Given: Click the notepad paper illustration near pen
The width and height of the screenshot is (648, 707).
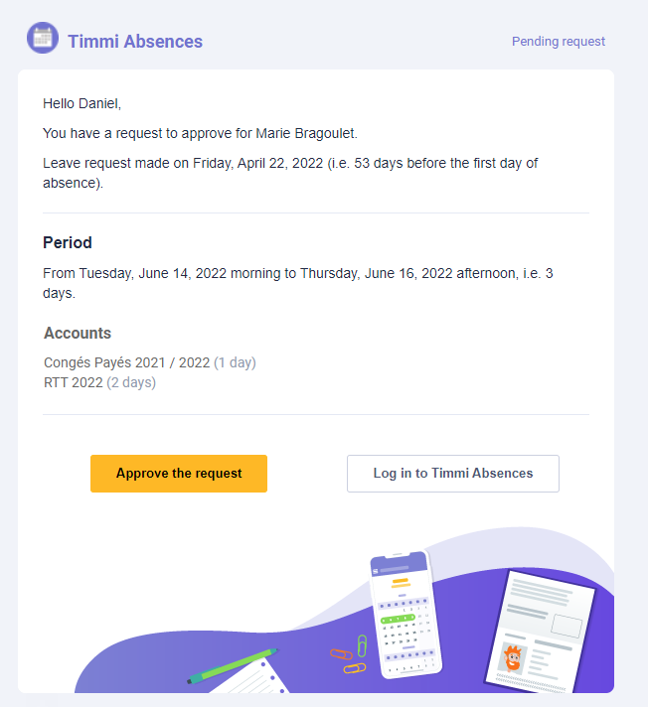Looking at the screenshot, I should 252,677.
